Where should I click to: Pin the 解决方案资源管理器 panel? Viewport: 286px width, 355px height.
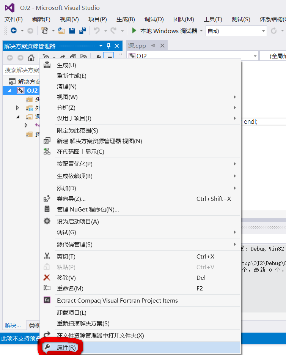tap(108, 46)
